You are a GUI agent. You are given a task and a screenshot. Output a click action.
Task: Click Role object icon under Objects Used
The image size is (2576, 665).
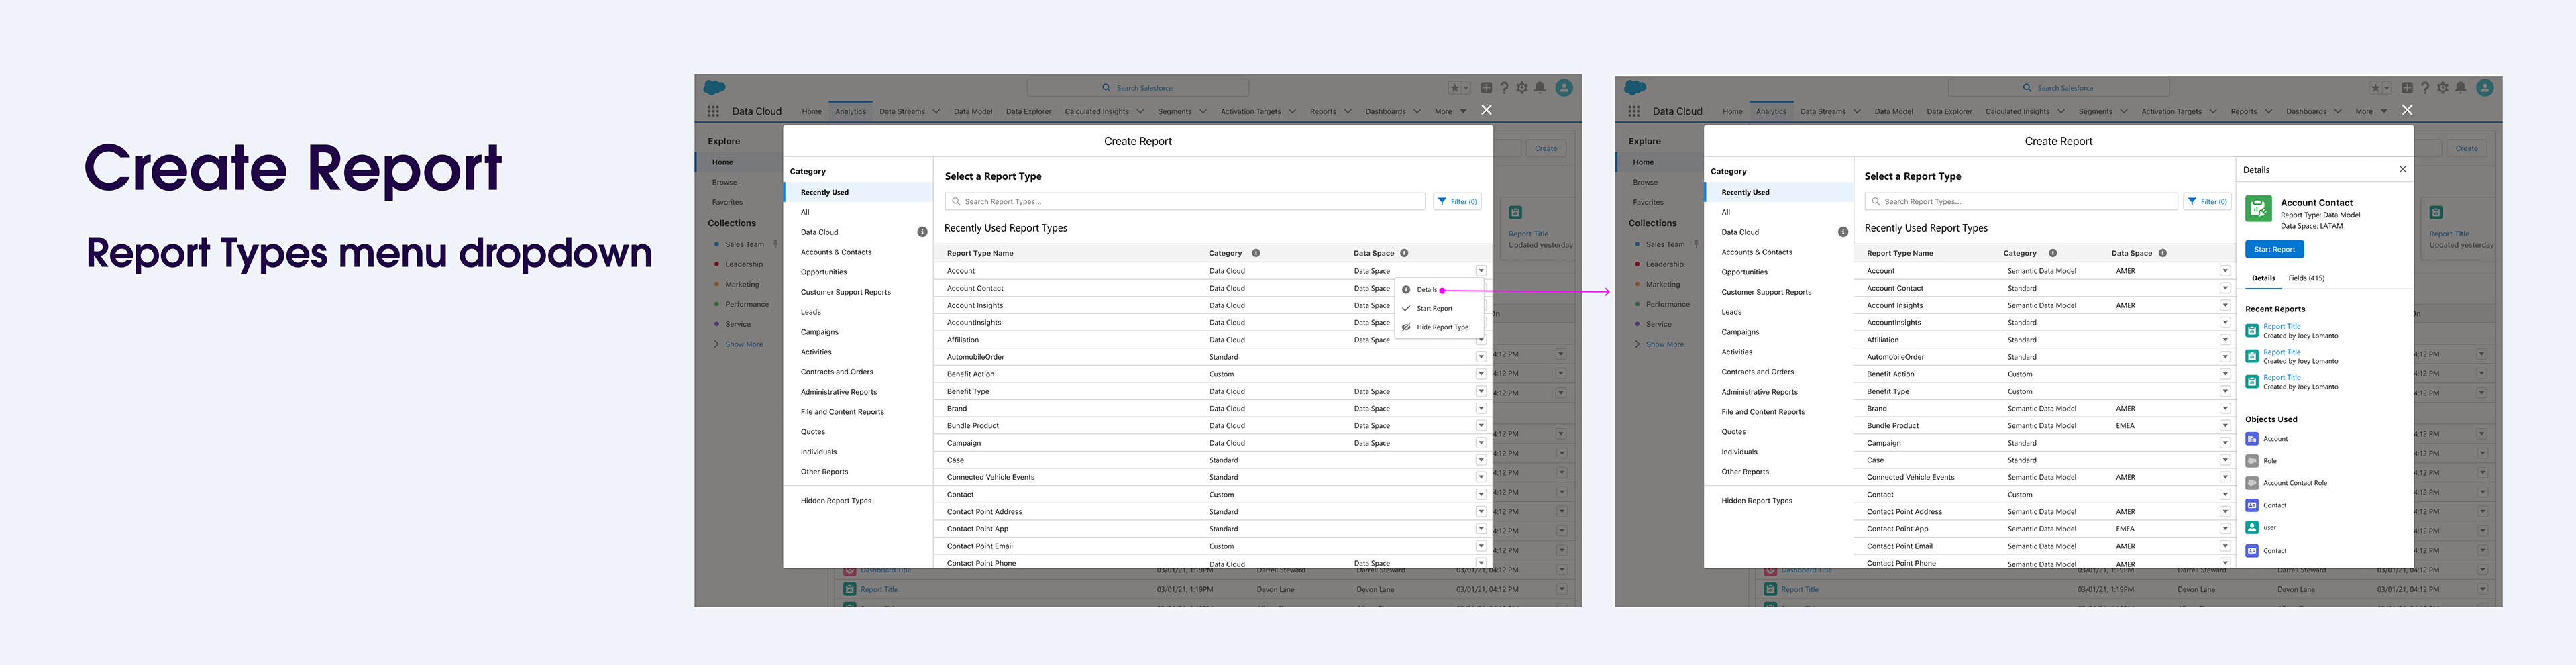2252,461
